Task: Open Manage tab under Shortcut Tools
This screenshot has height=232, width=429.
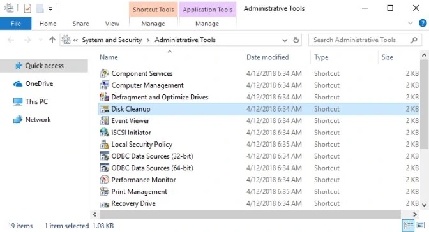Action: [153, 24]
